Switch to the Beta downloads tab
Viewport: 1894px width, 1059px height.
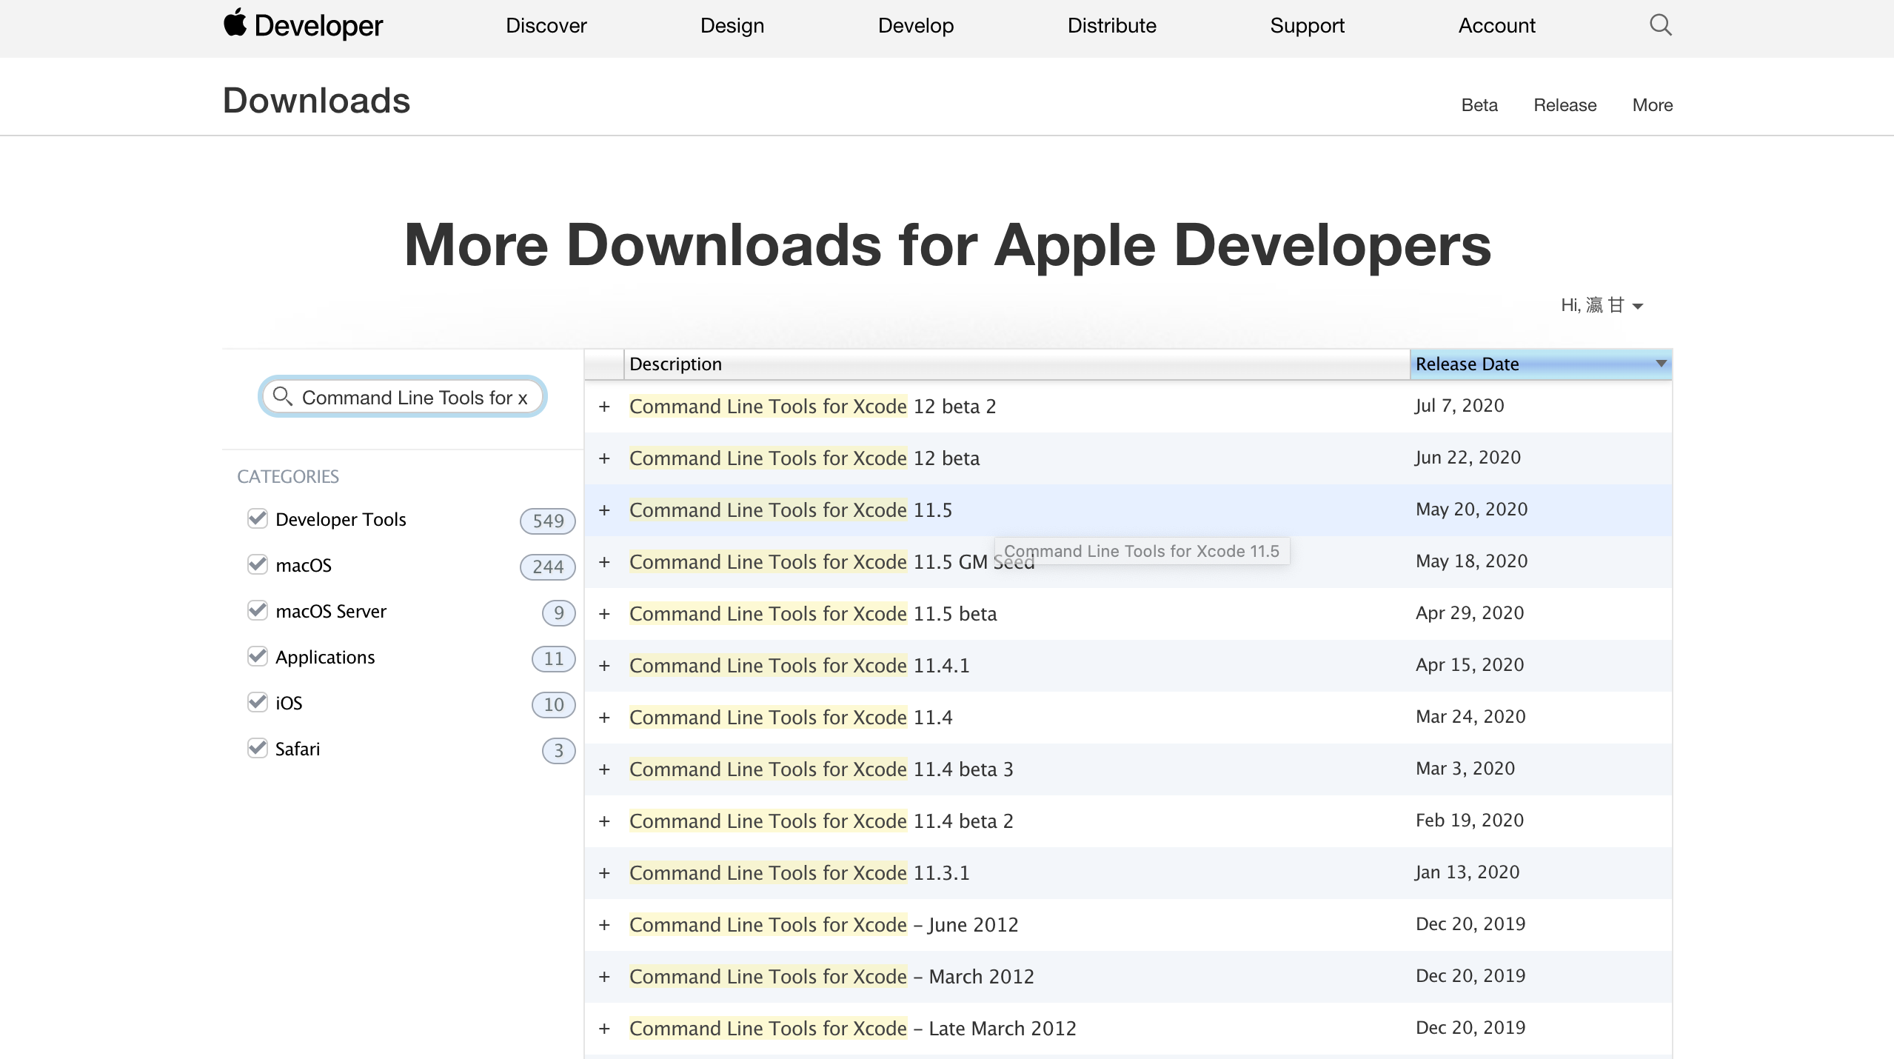(x=1478, y=105)
